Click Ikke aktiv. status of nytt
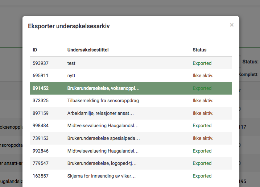This screenshot has height=187, width=260. (x=203, y=76)
